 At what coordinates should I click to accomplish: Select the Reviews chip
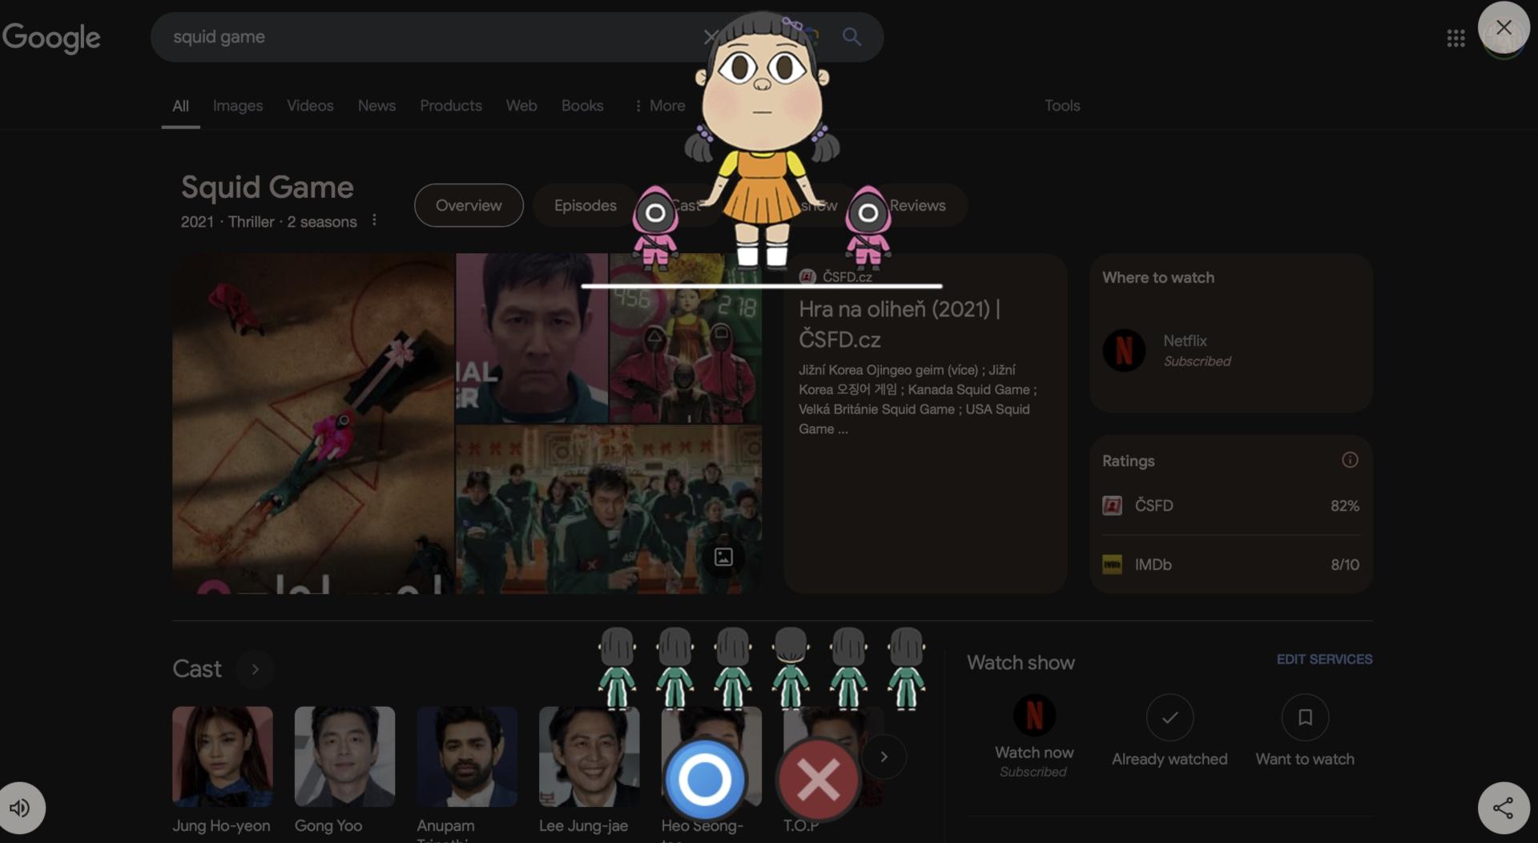point(918,205)
